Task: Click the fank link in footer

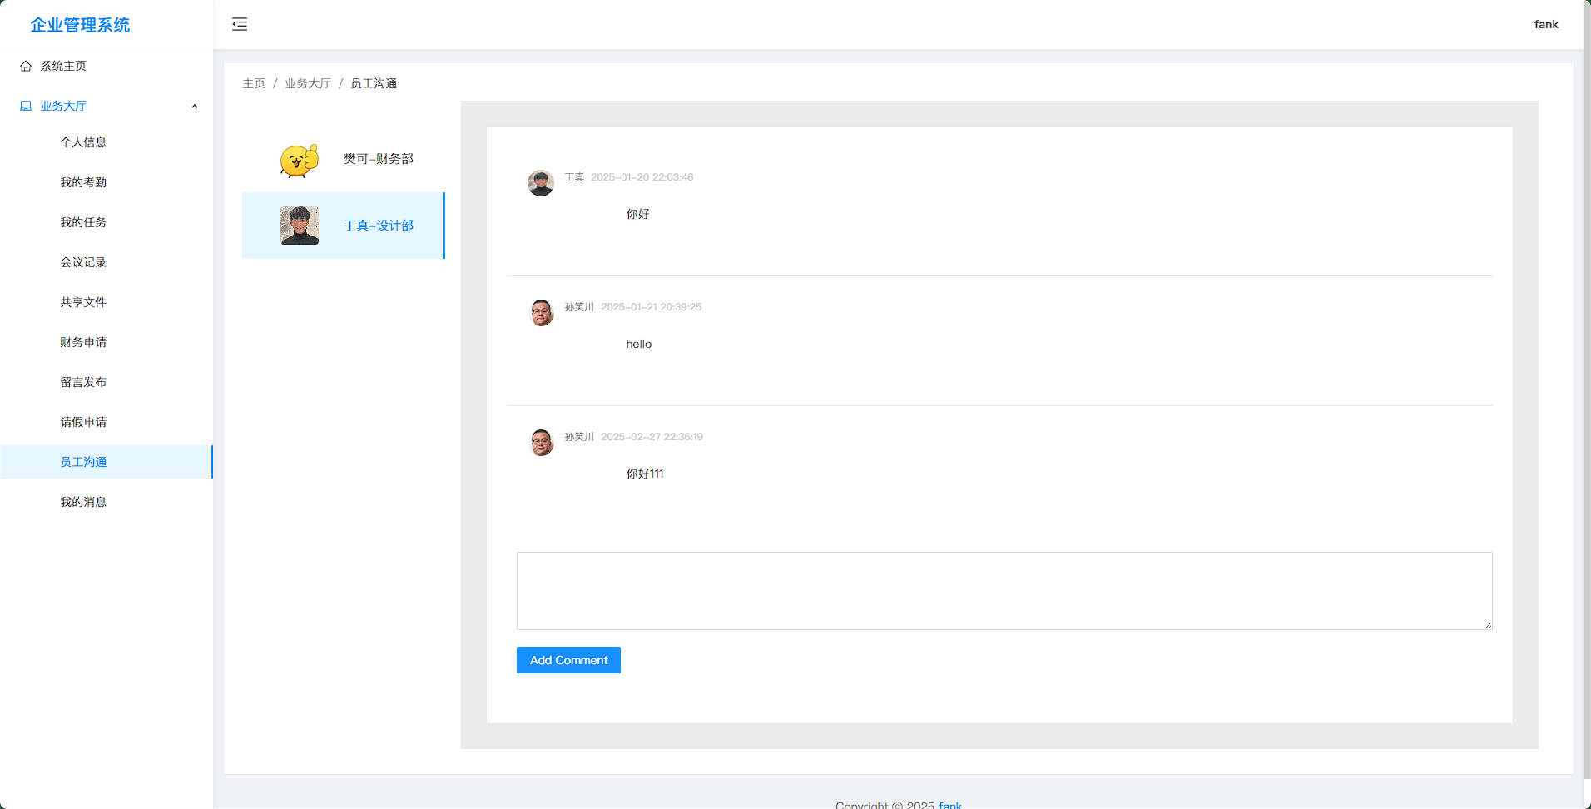Action: 949,804
